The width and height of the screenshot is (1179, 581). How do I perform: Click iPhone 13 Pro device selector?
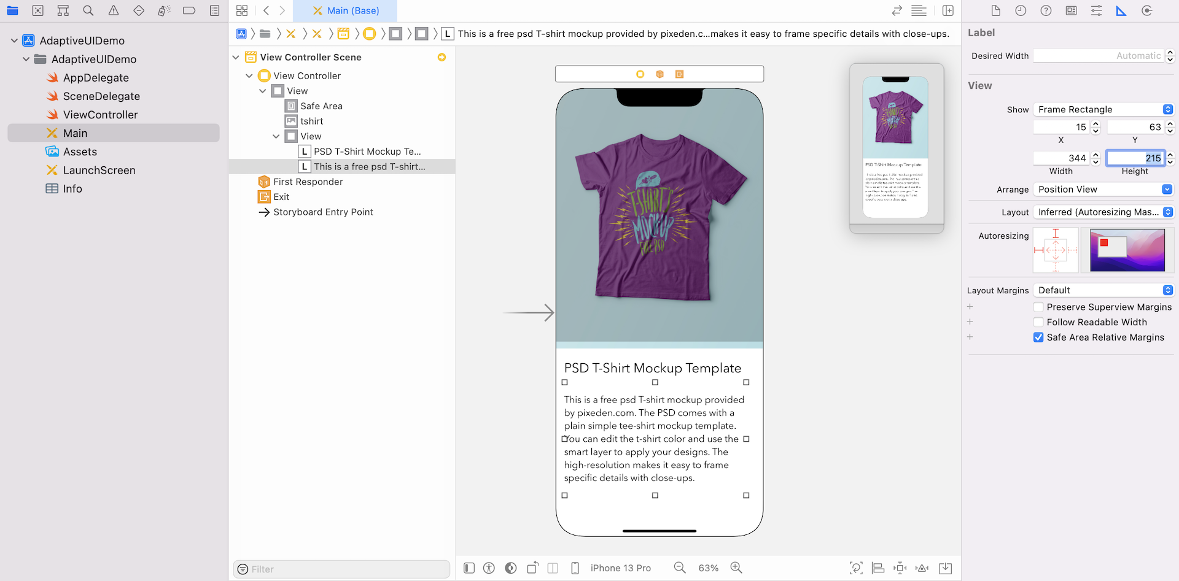[620, 568]
